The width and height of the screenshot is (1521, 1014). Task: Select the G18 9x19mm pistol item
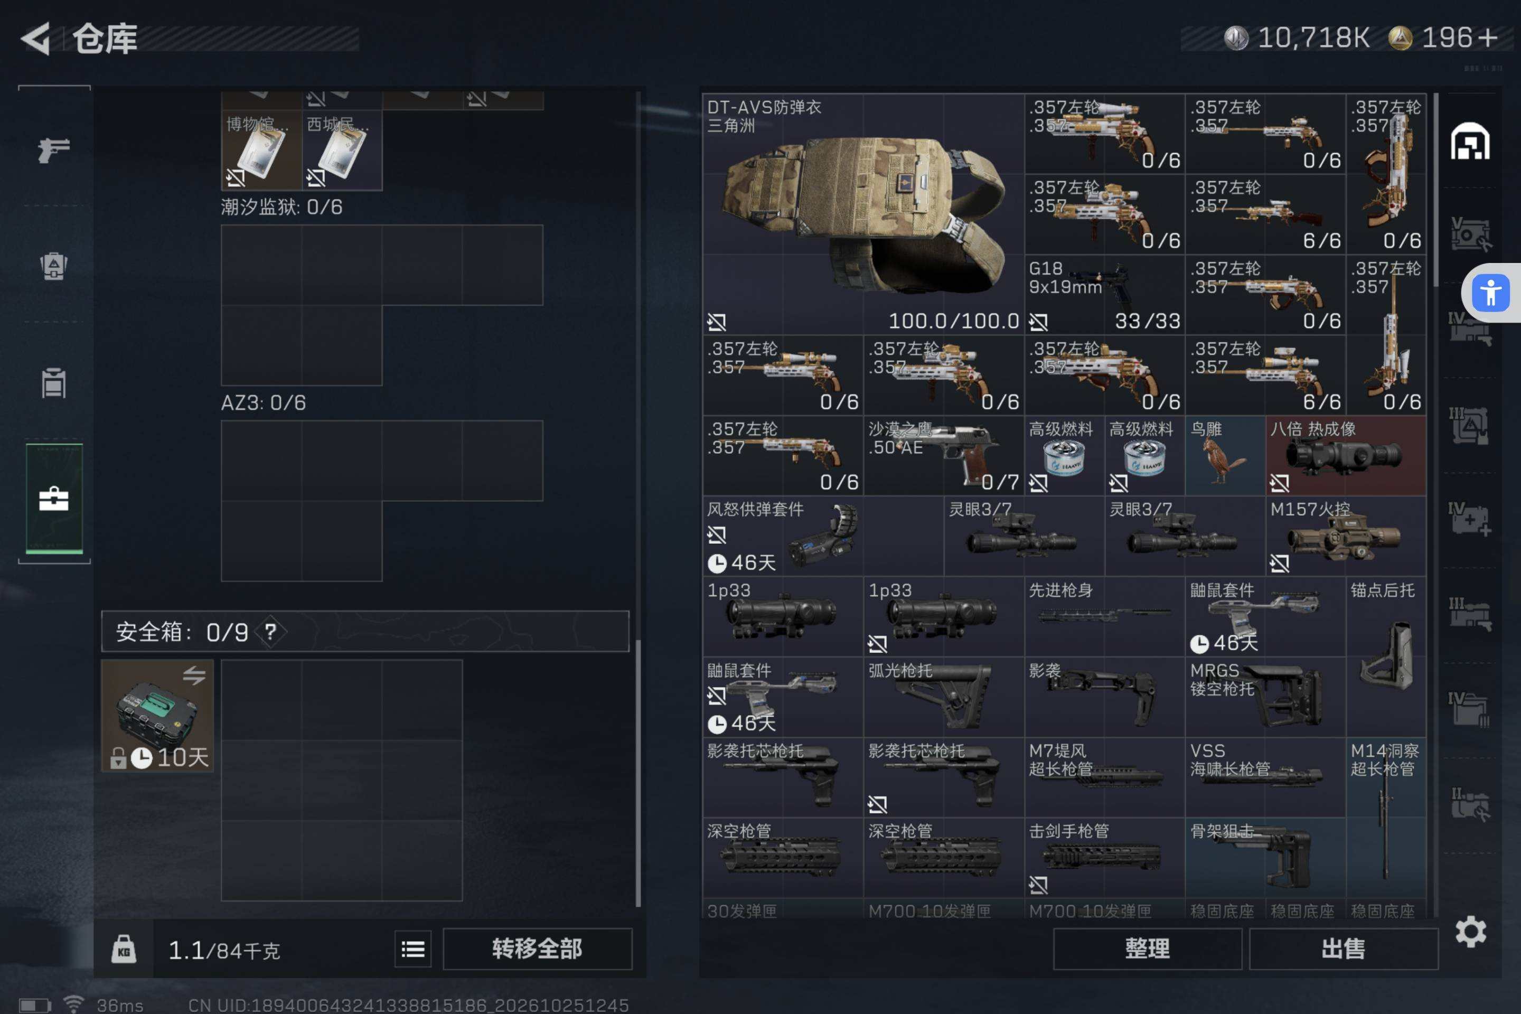tap(1104, 294)
